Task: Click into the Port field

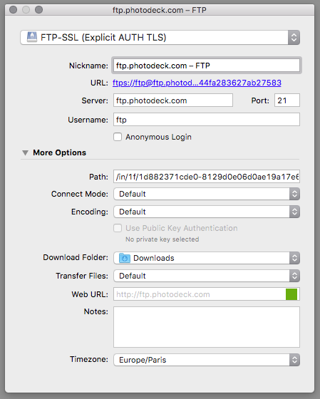Action: tap(287, 100)
